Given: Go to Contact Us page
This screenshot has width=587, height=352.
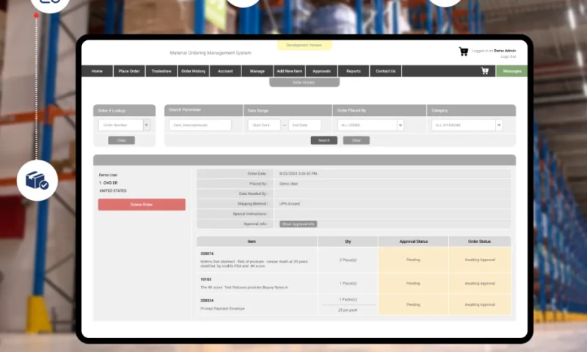Looking at the screenshot, I should click(x=386, y=71).
